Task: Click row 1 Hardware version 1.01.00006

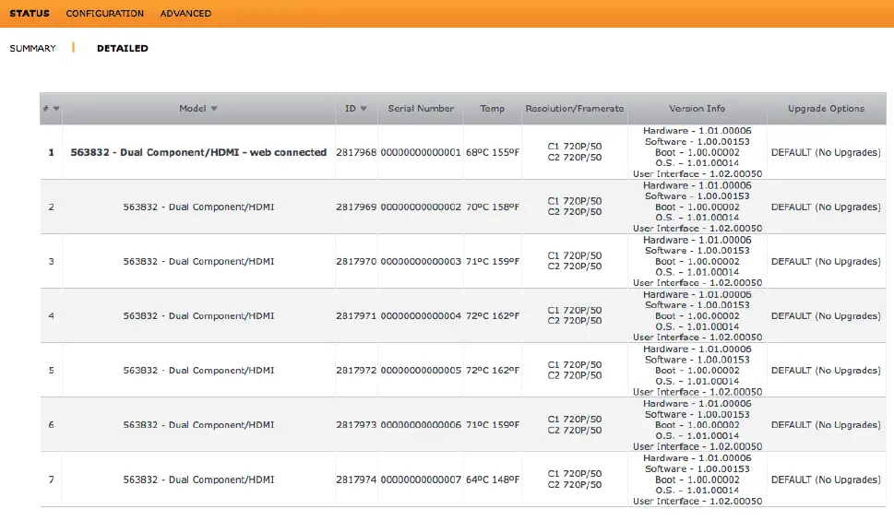Action: (x=697, y=131)
